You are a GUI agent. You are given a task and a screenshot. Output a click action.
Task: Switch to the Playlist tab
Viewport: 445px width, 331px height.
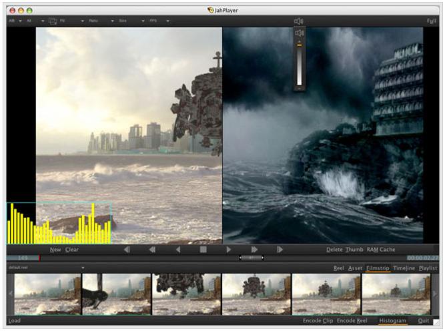(x=428, y=268)
